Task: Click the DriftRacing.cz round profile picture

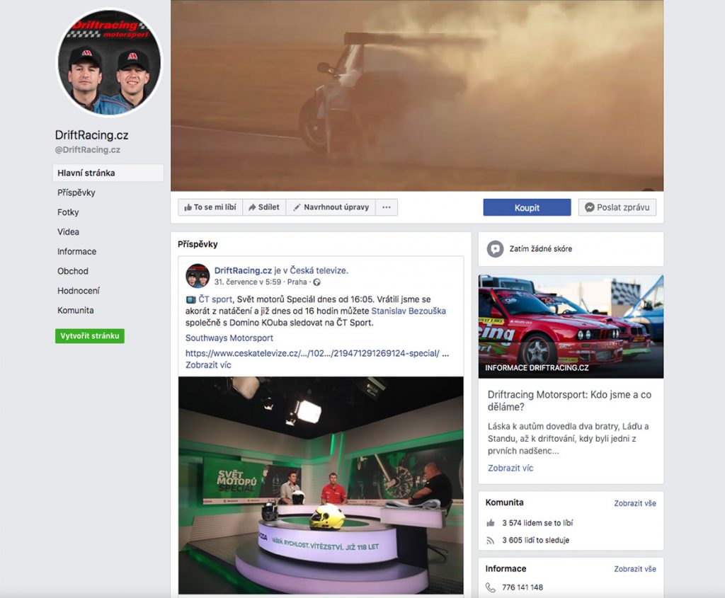Action: pyautogui.click(x=109, y=62)
